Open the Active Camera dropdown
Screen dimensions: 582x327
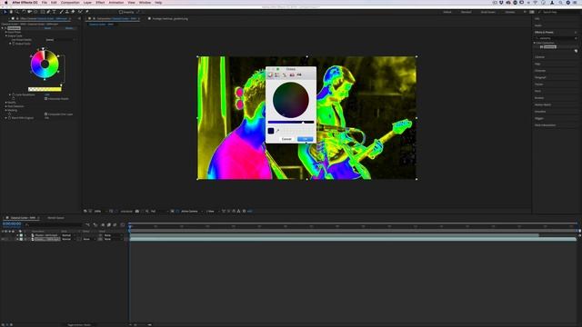click(x=192, y=212)
